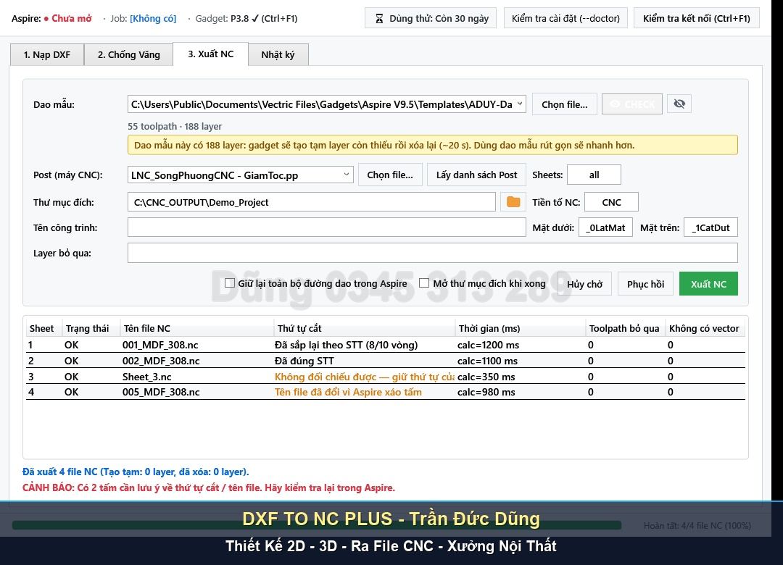This screenshot has height=565, width=783.
Task: Open the orange folder icon for Thư mục đích
Action: coord(513,202)
